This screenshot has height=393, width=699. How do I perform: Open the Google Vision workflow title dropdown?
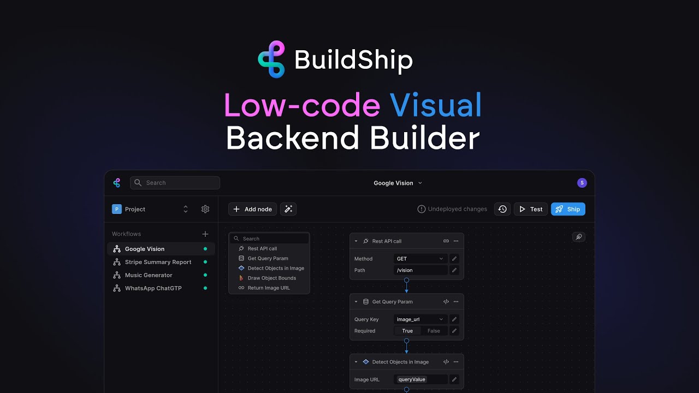pos(398,183)
